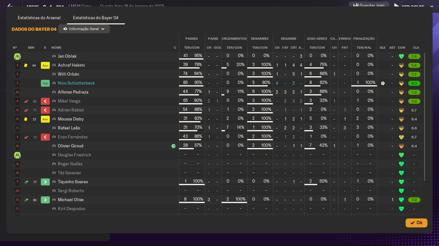Open Nico Schlotterbeck's player profile
Viewport: 439px width, 246px height.
coord(76,83)
